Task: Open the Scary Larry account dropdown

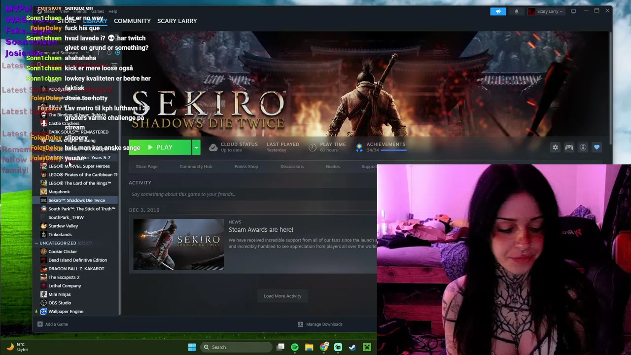Action: point(546,11)
